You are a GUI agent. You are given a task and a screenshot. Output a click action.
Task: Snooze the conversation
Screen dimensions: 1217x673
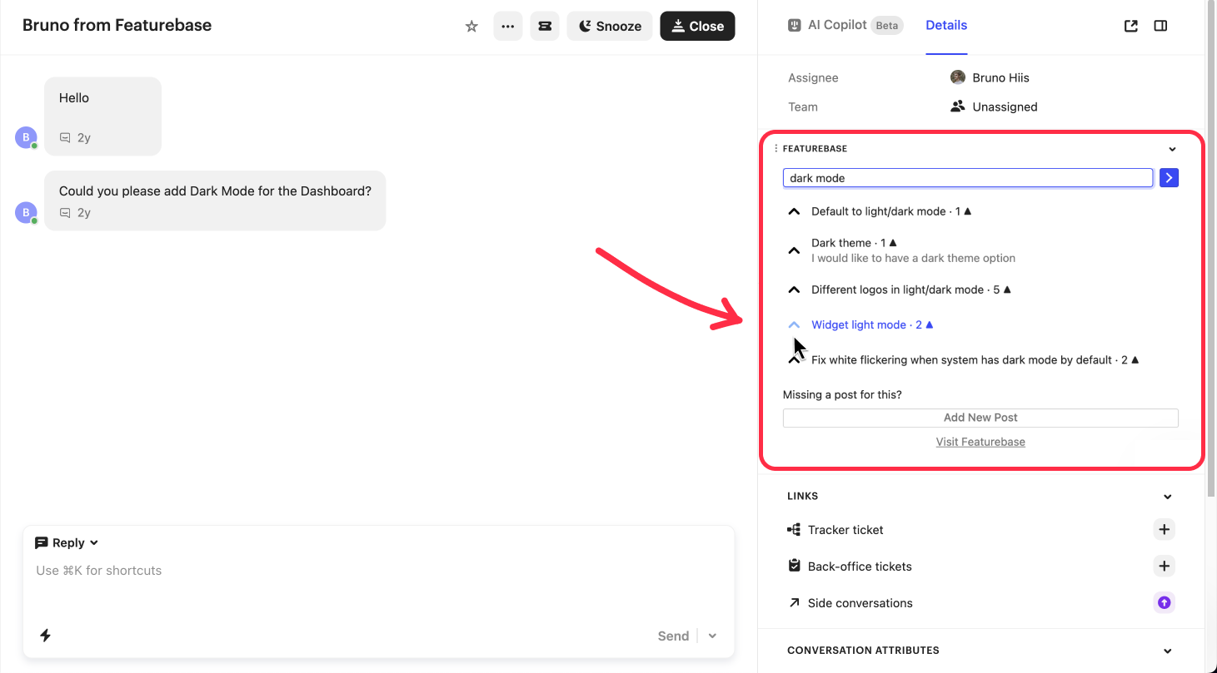pyautogui.click(x=610, y=26)
